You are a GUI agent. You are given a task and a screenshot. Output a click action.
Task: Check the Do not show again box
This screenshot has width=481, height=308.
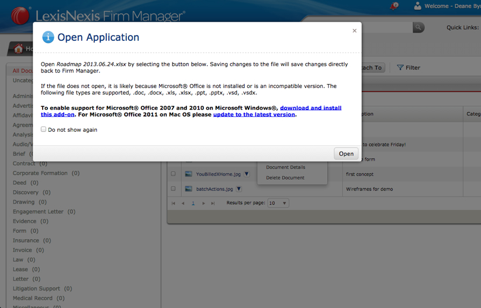(44, 129)
